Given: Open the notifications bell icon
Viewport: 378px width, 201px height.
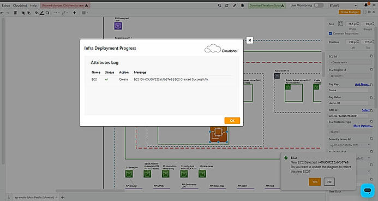Looking at the screenshot, I should (x=366, y=5).
